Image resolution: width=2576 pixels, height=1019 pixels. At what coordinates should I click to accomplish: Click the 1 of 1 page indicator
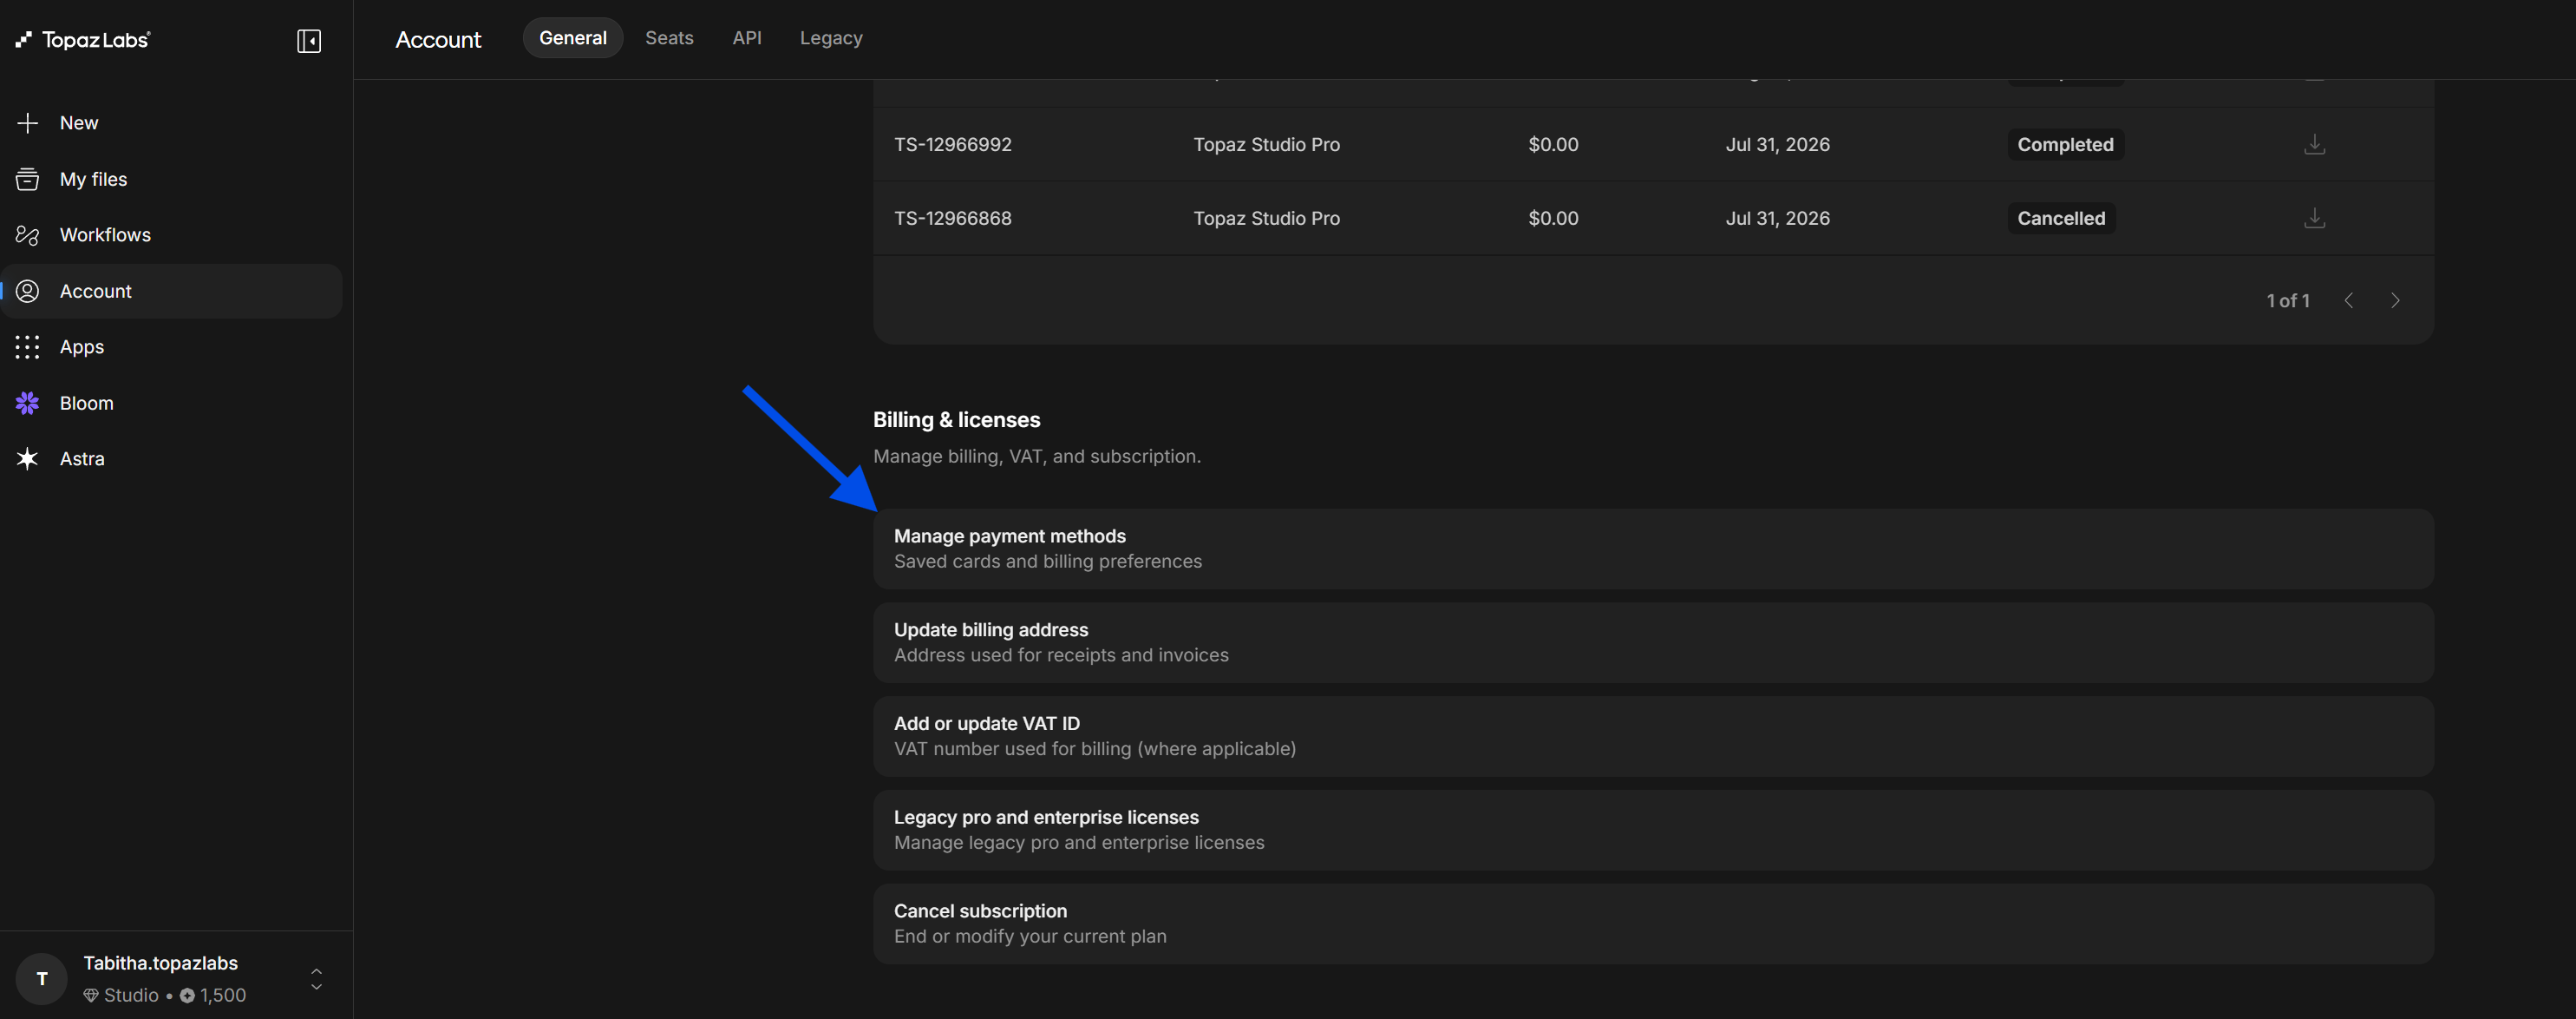(x=2288, y=300)
